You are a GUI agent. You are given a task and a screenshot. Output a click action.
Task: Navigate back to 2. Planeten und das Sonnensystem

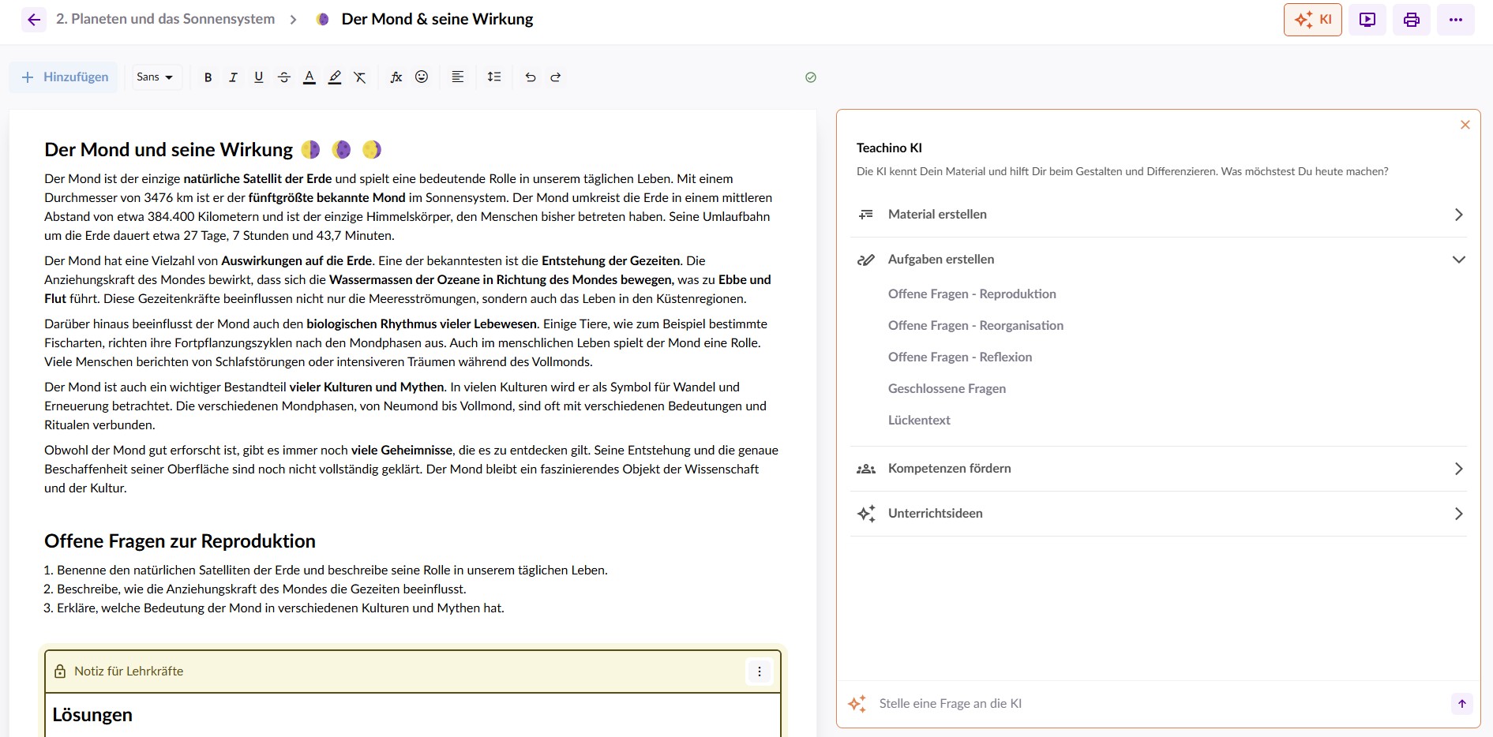coord(165,18)
